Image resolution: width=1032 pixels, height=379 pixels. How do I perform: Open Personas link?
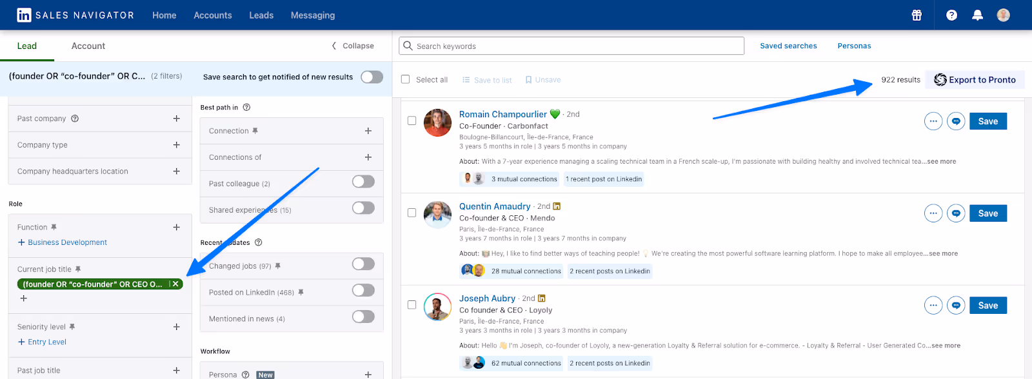pos(854,46)
